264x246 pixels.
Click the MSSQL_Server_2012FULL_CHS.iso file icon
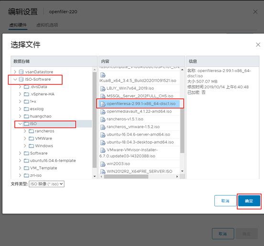pyautogui.click(x=103, y=96)
